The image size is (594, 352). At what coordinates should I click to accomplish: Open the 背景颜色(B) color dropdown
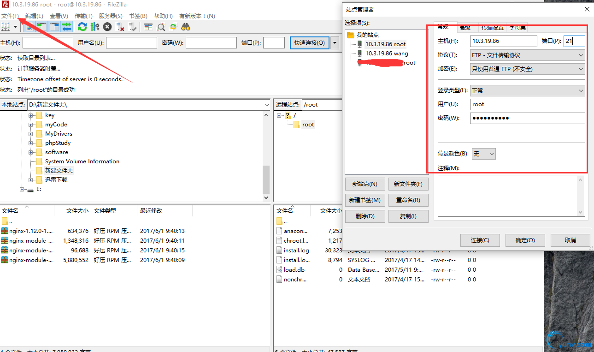click(x=484, y=154)
